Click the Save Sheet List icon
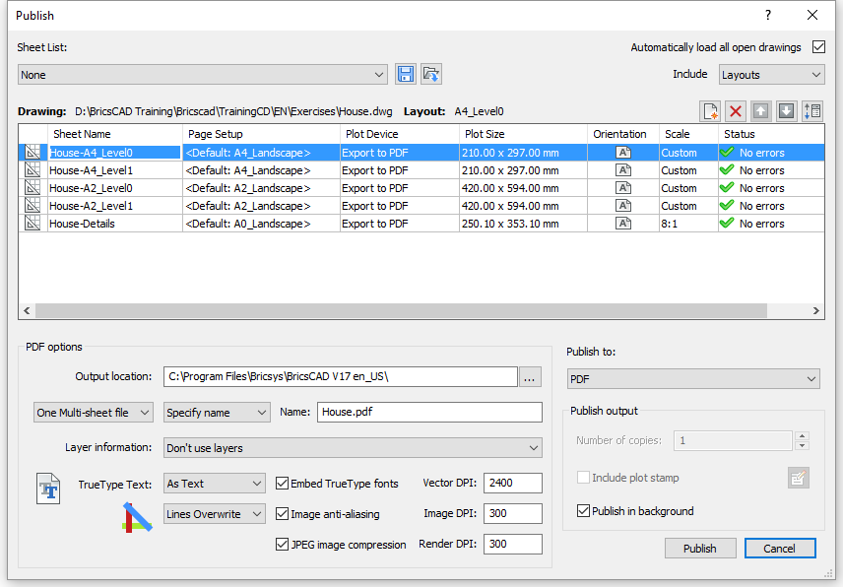843x587 pixels. pyautogui.click(x=406, y=74)
